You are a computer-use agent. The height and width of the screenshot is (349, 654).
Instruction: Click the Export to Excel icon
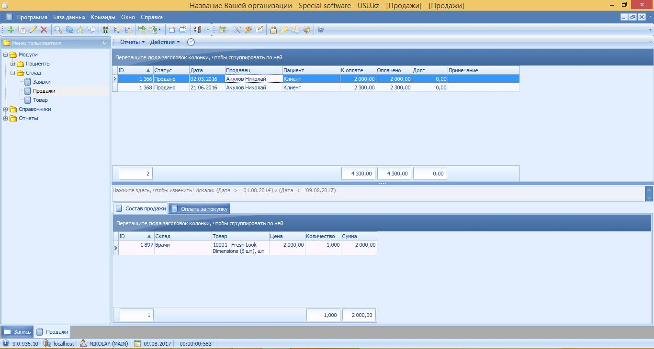[x=142, y=30]
